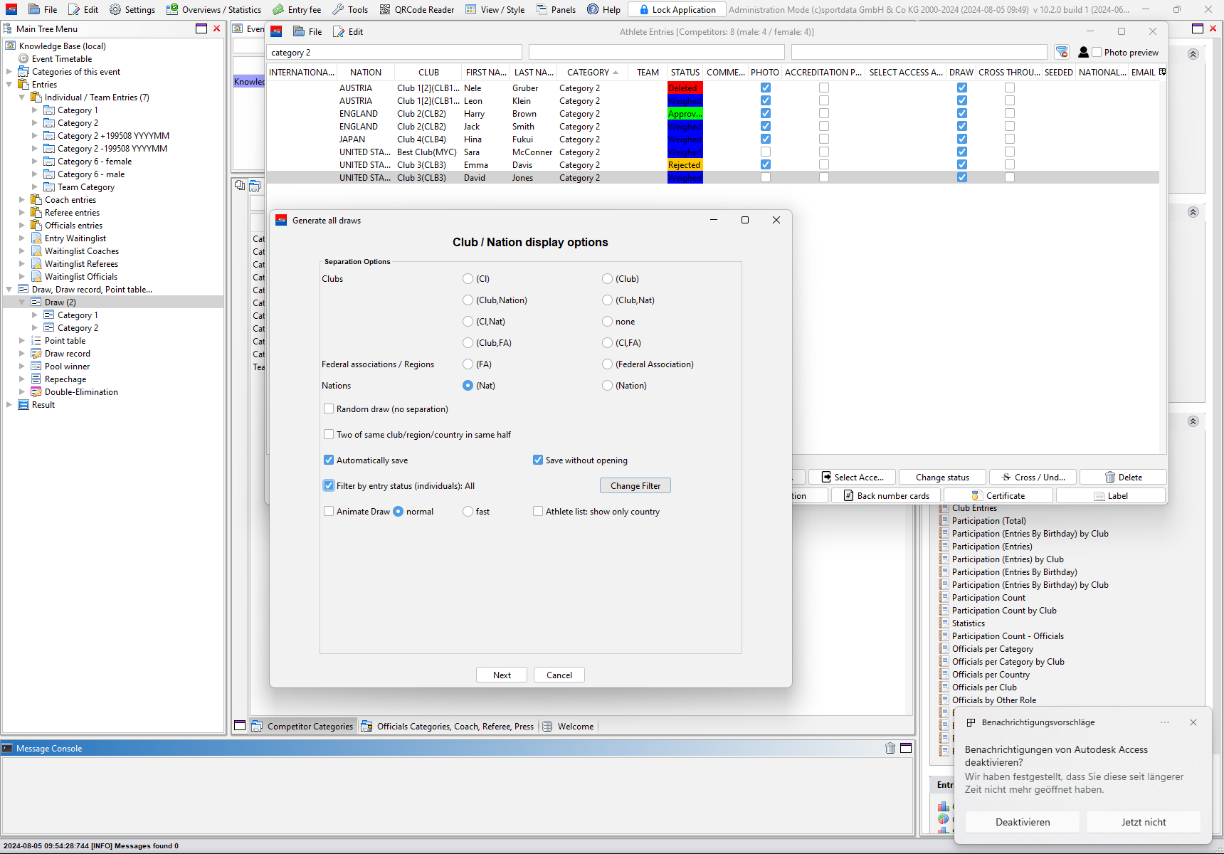Viewport: 1224px width, 854px height.
Task: Enable Animate Draw checkbox
Action: point(329,512)
